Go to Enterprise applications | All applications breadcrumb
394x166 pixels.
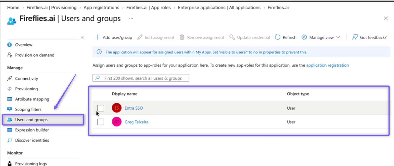pyautogui.click(x=219, y=7)
